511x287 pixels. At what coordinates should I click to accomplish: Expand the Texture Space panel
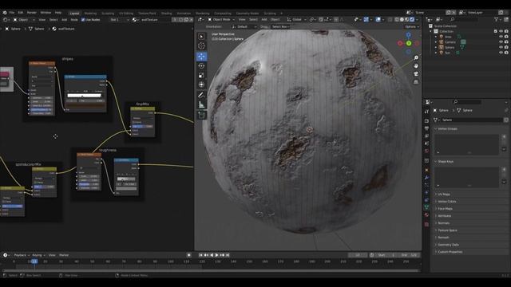coord(447,230)
